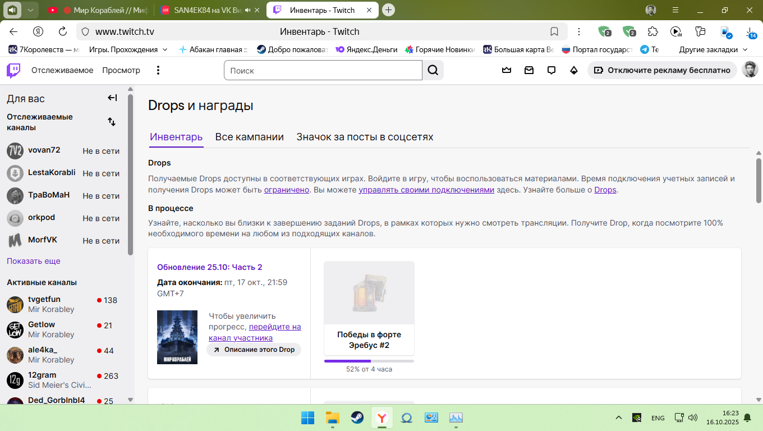Open the whispers chat icon
763x431 pixels.
[x=551, y=70]
